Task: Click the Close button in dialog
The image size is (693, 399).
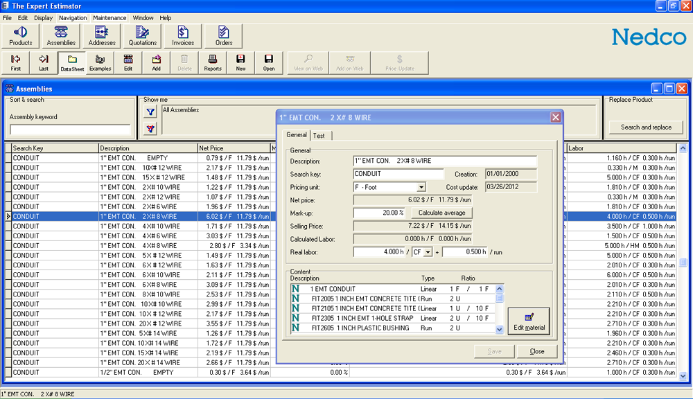Action: tap(536, 351)
